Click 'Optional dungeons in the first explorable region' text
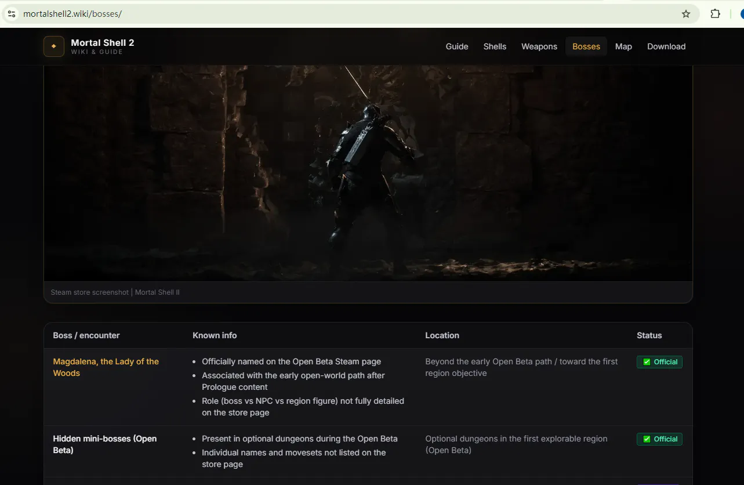This screenshot has width=744, height=485. pyautogui.click(x=516, y=444)
